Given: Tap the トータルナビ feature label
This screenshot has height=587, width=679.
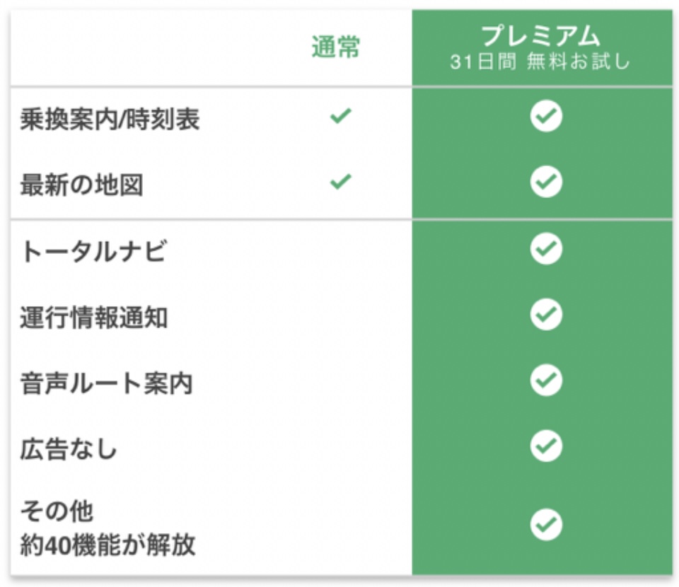Looking at the screenshot, I should (x=93, y=251).
